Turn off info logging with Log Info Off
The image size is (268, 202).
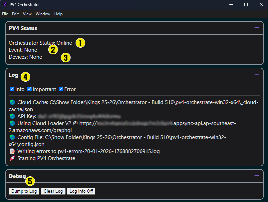click(81, 191)
